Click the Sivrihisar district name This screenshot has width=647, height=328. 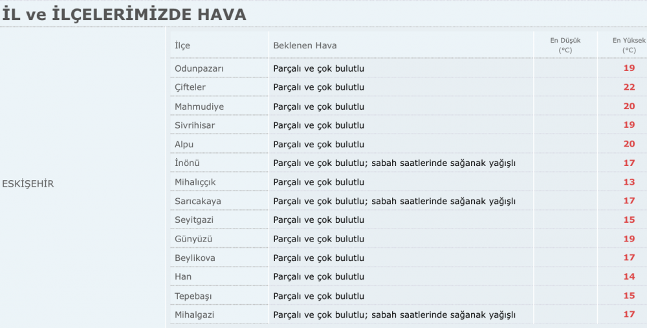tap(194, 125)
